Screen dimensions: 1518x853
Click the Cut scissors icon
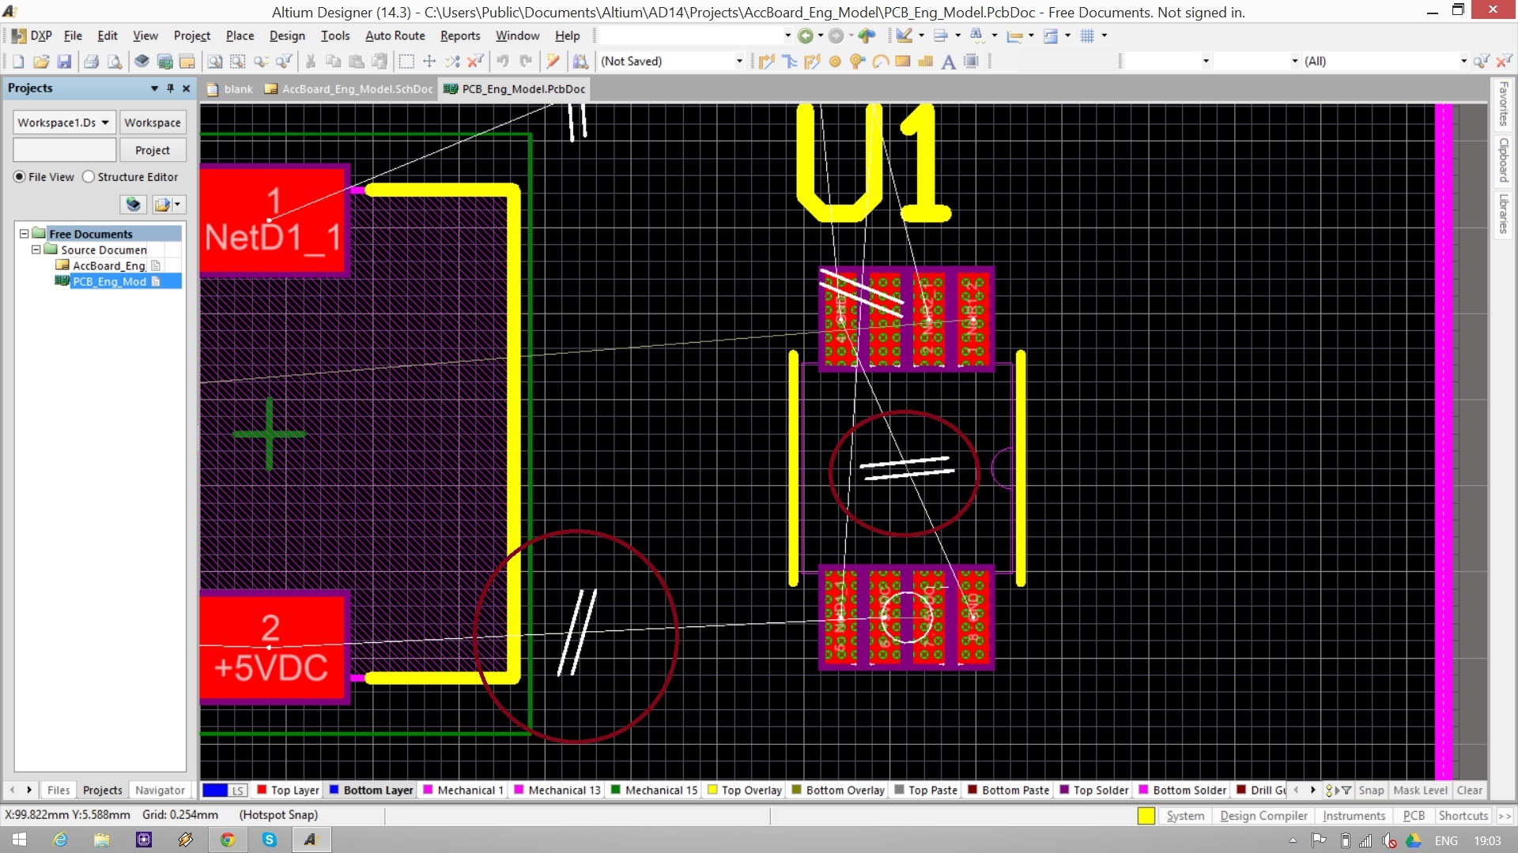(311, 62)
